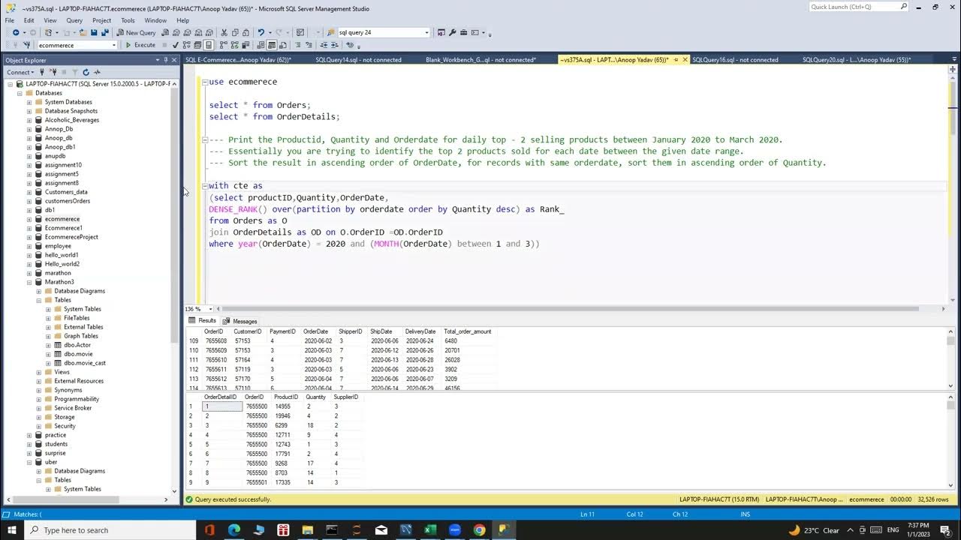Click the Object Explorer filter icon
Screen dimensions: 961x540
click(75, 72)
